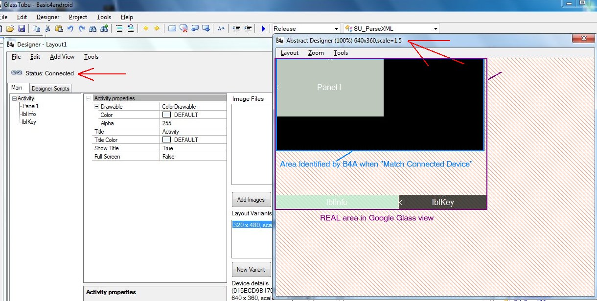
Task: Click the Title Color DEFAULT swatch
Action: [x=166, y=140]
